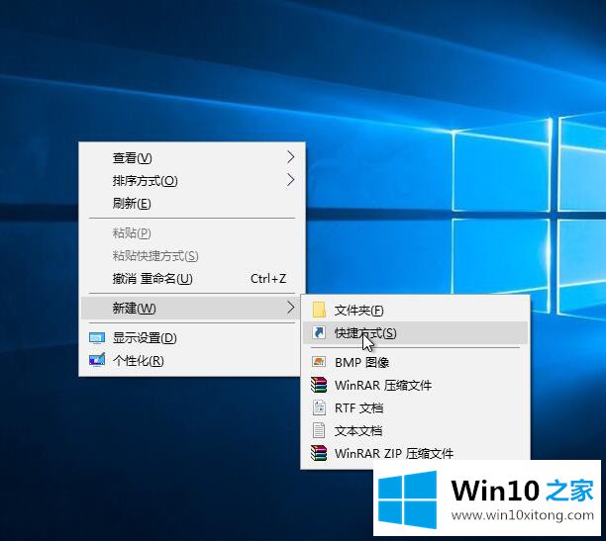This screenshot has width=606, height=541.
Task: Create a new 文件夹(F)
Action: [416, 311]
